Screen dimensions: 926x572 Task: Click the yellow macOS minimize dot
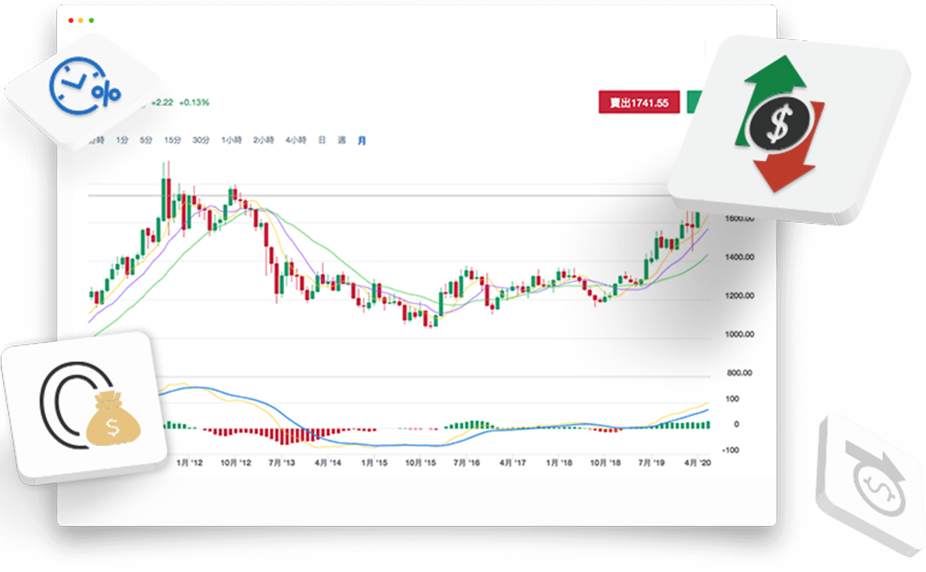81,21
